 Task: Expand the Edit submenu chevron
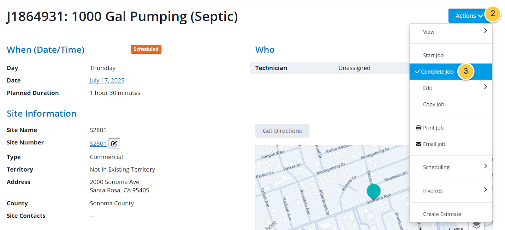click(485, 87)
